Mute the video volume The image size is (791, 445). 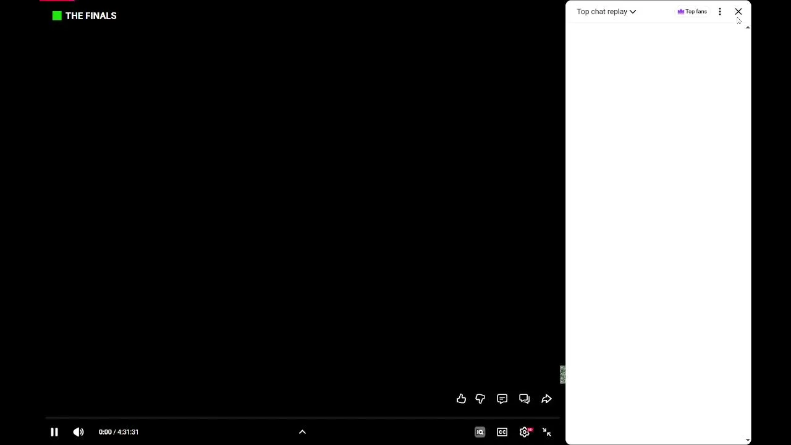click(78, 432)
